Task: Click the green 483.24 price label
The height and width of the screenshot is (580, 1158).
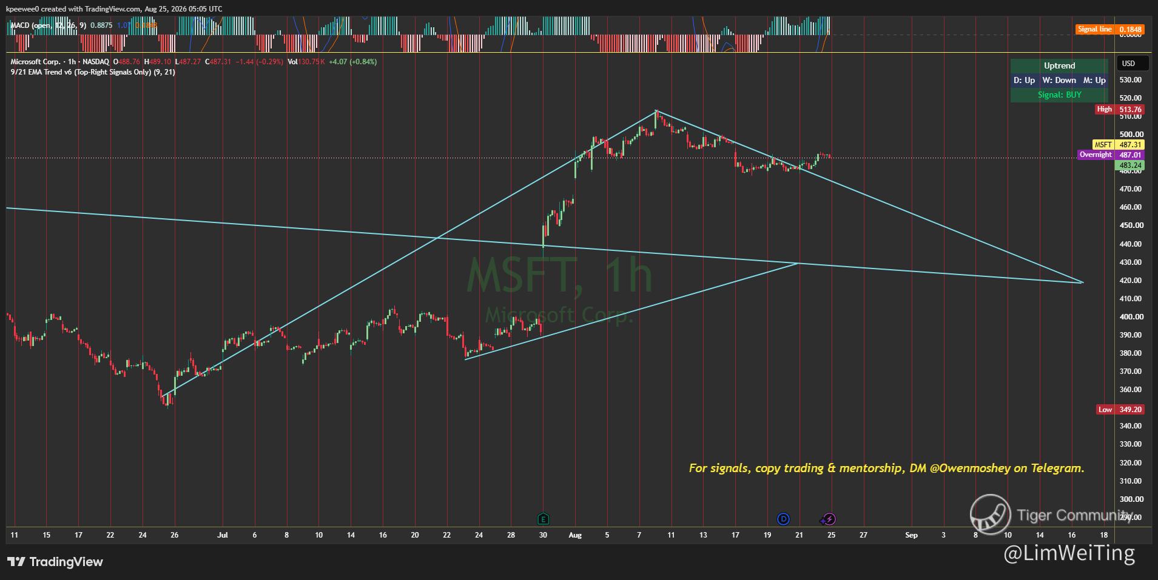Action: pyautogui.click(x=1130, y=165)
